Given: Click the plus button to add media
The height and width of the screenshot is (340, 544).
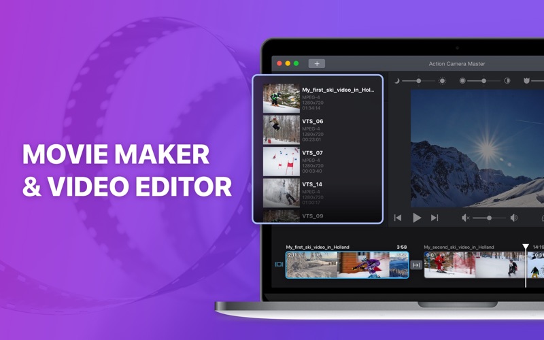Looking at the screenshot, I should [x=316, y=63].
